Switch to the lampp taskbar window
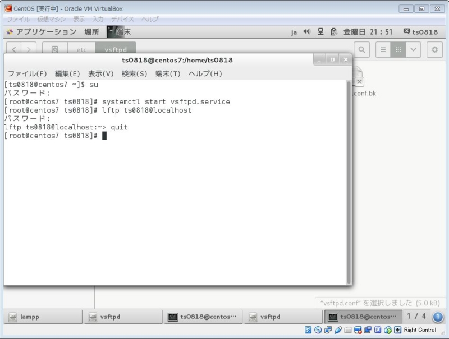Image resolution: width=449 pixels, height=339 pixels. (x=43, y=317)
